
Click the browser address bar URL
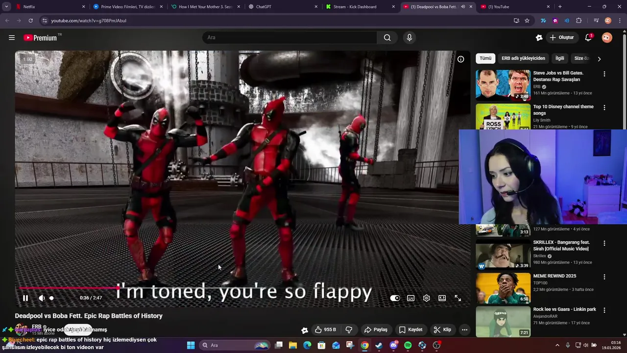pos(89,21)
